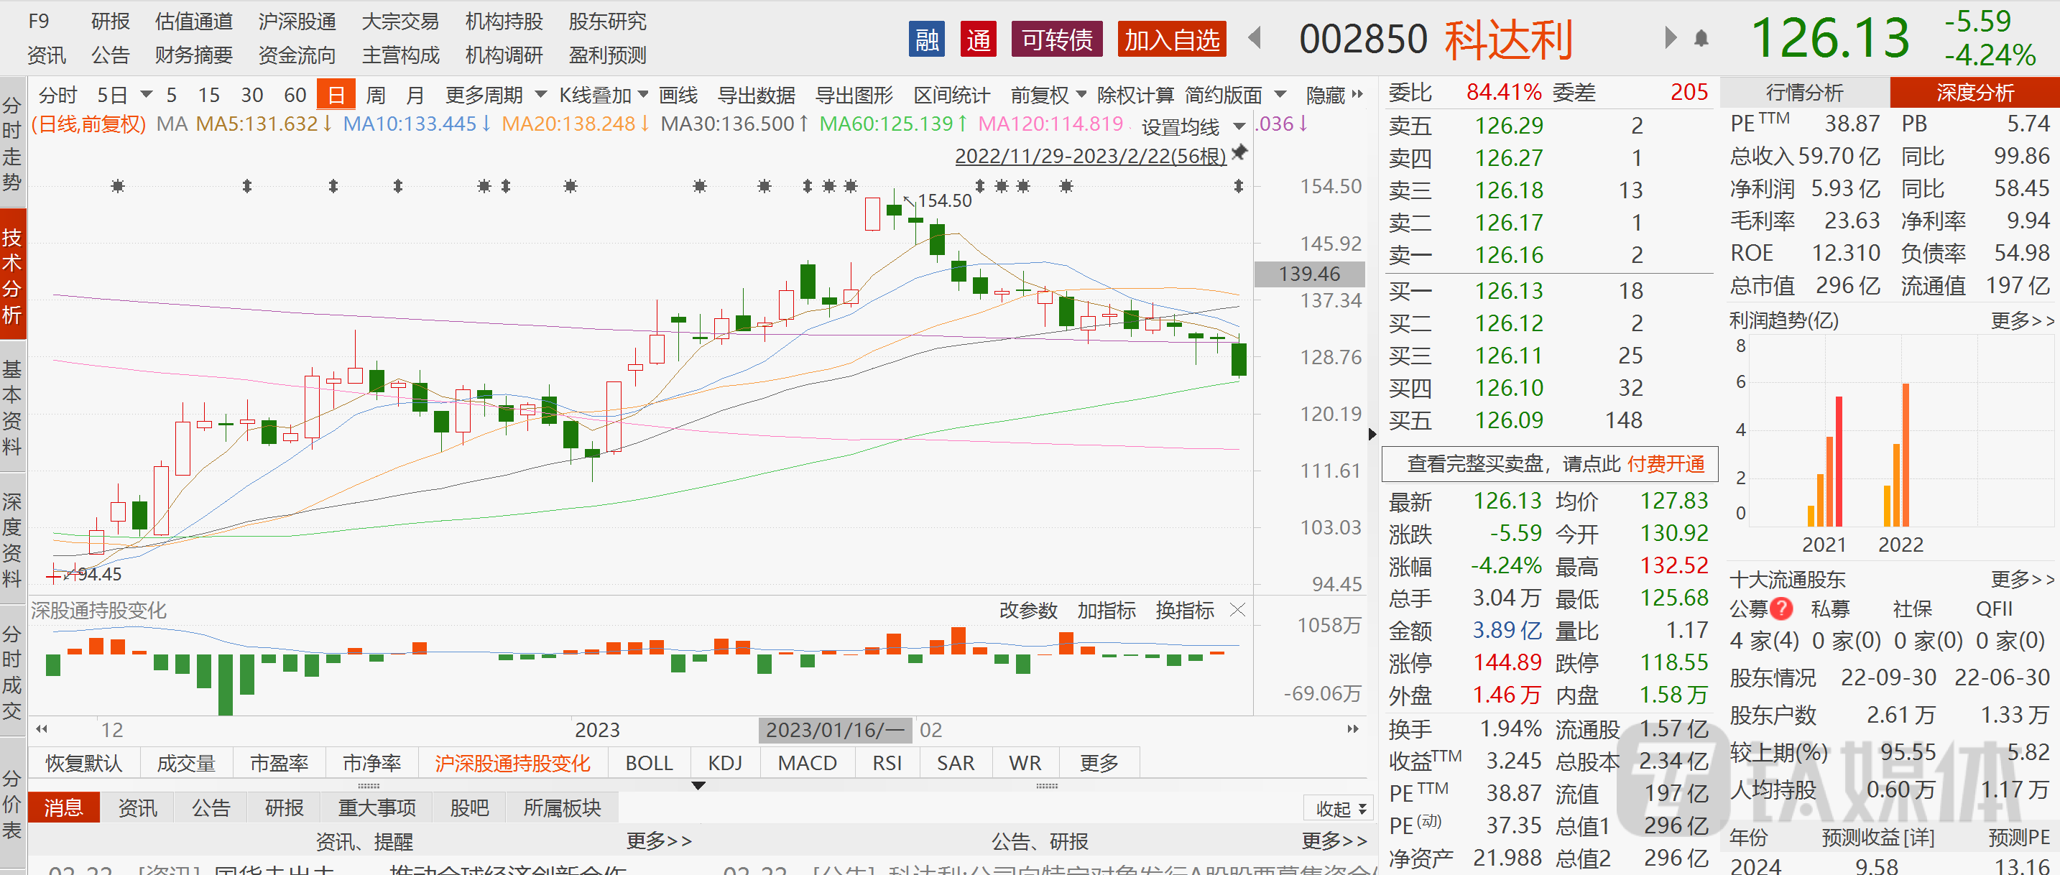The image size is (2060, 875).
Task: Collapse side panel with 隐藏 toggle
Action: [1334, 95]
